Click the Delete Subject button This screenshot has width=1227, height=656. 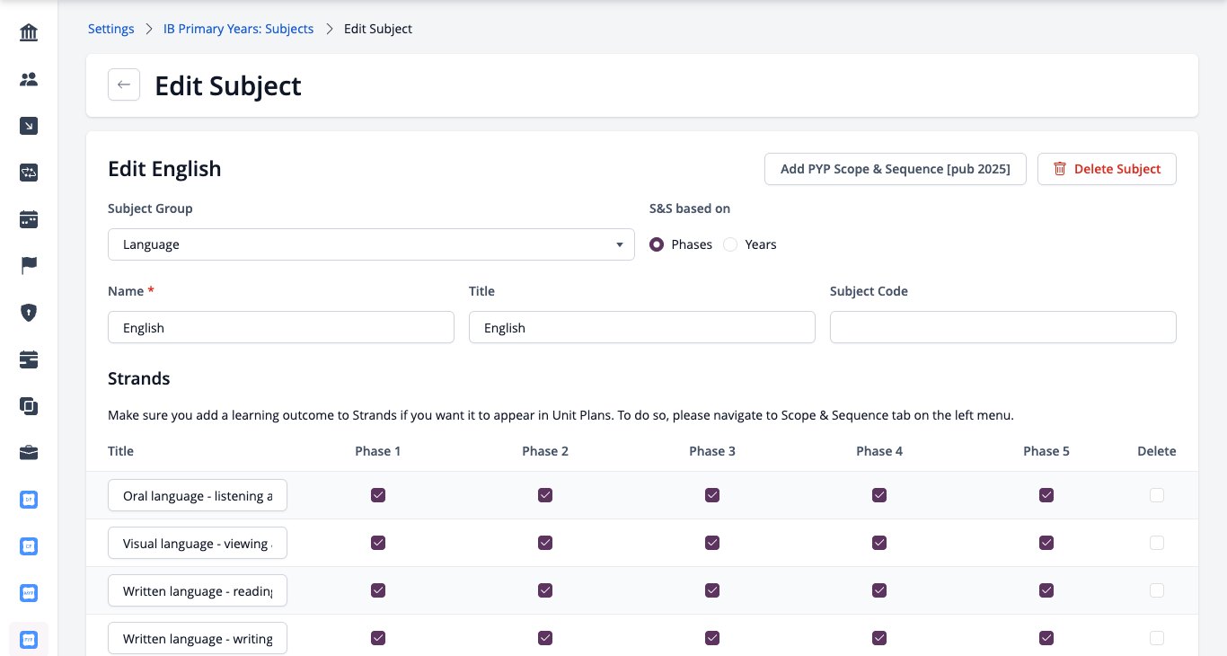point(1107,169)
